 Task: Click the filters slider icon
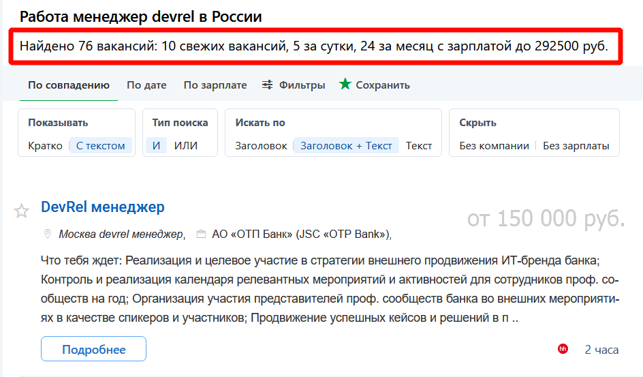268,85
